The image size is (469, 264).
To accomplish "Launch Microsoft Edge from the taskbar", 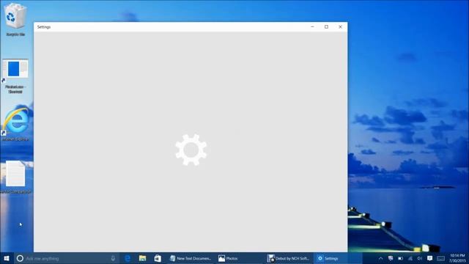I will pyautogui.click(x=128, y=258).
